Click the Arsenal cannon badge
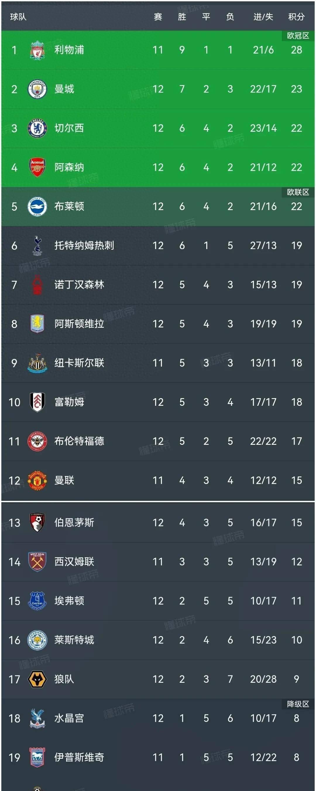The image size is (316, 791). (x=37, y=167)
